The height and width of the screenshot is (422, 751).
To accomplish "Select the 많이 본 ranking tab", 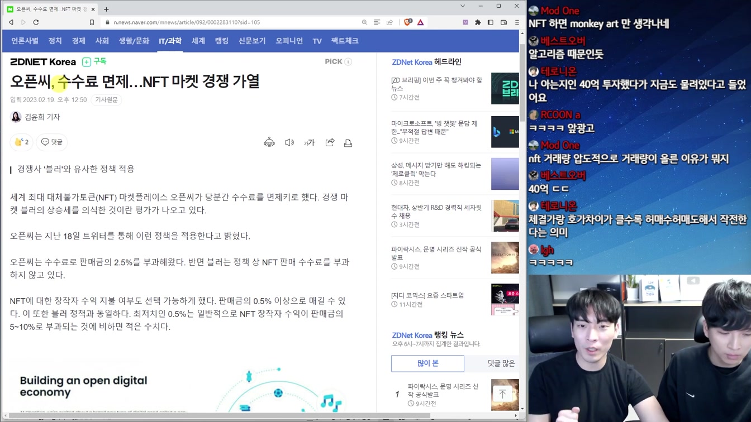I will [x=427, y=363].
